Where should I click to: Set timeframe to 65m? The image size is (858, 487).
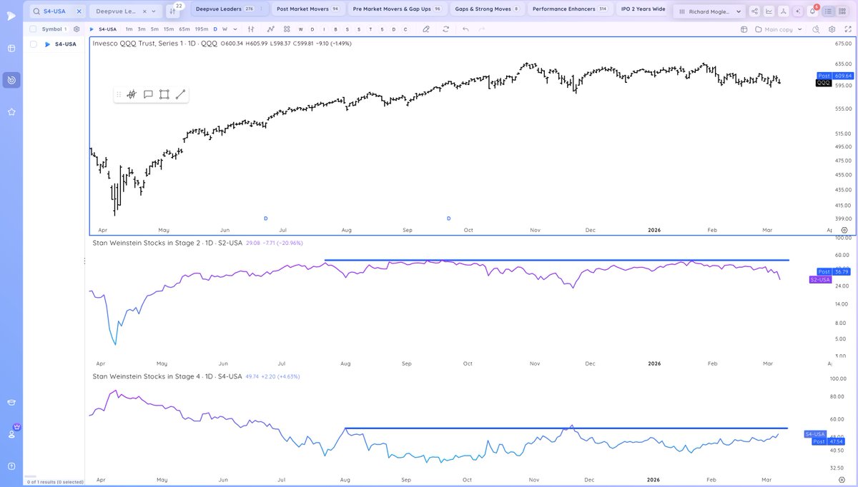point(184,29)
